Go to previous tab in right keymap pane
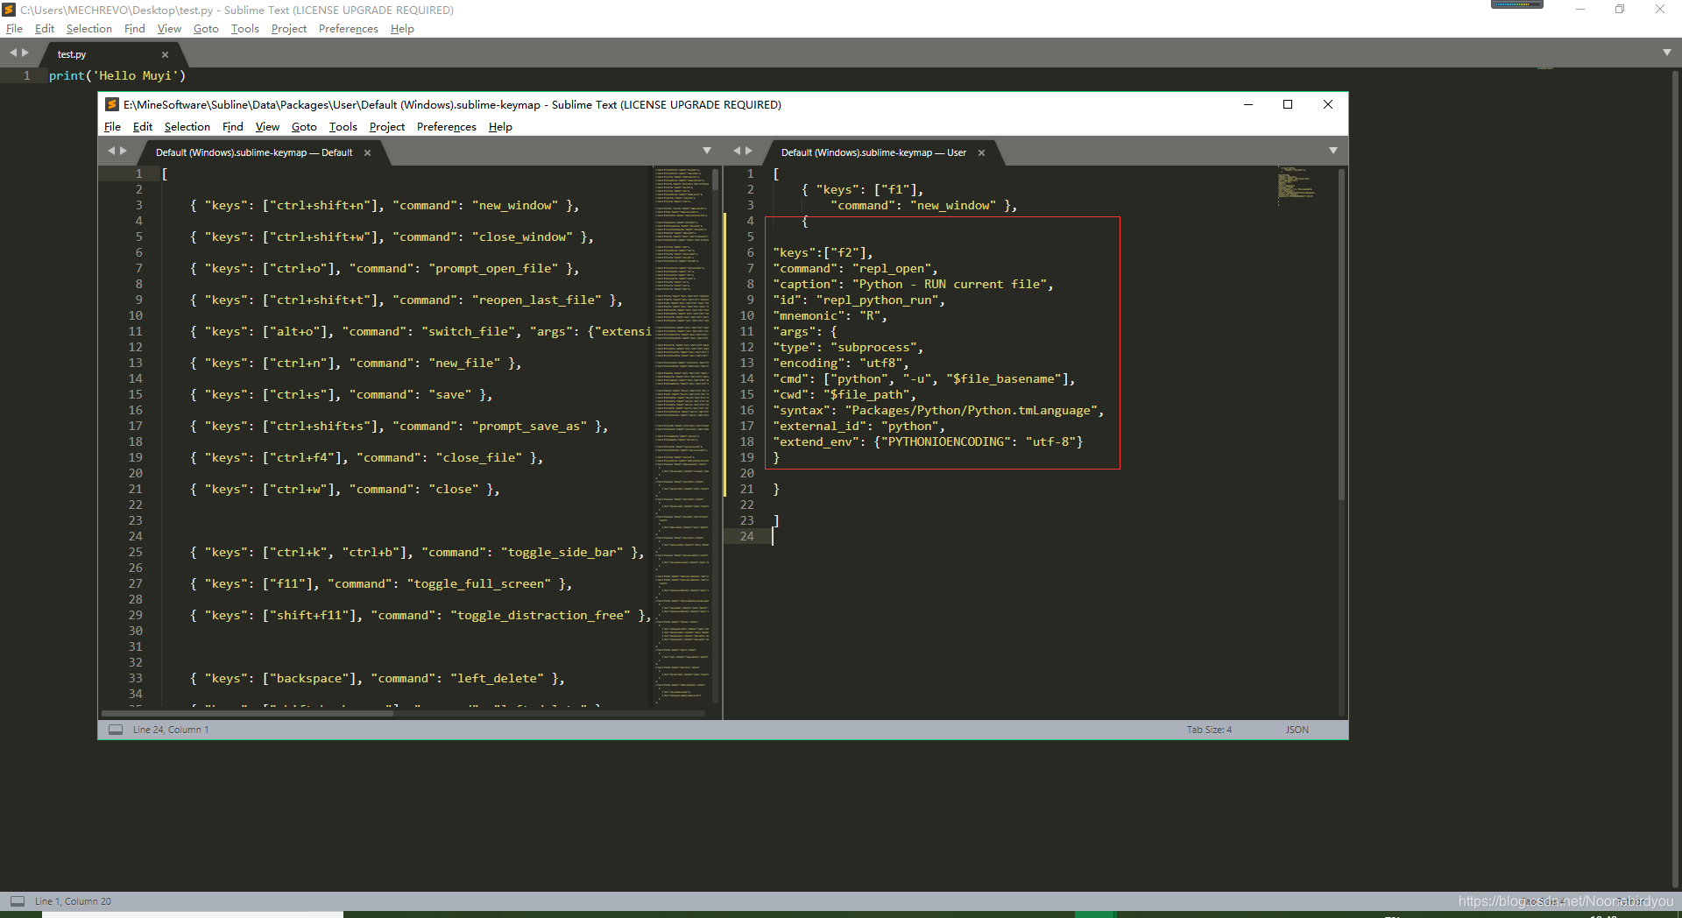 pos(737,151)
